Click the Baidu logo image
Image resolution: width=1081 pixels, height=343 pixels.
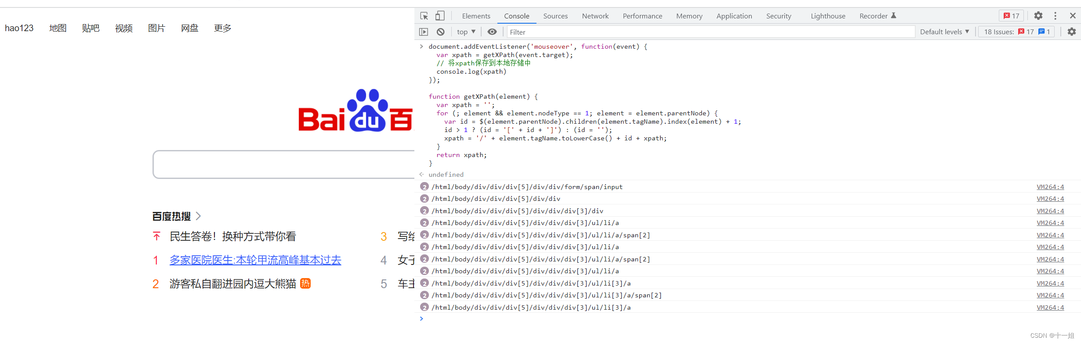tap(356, 110)
